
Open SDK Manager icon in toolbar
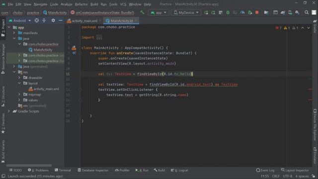(x=297, y=12)
